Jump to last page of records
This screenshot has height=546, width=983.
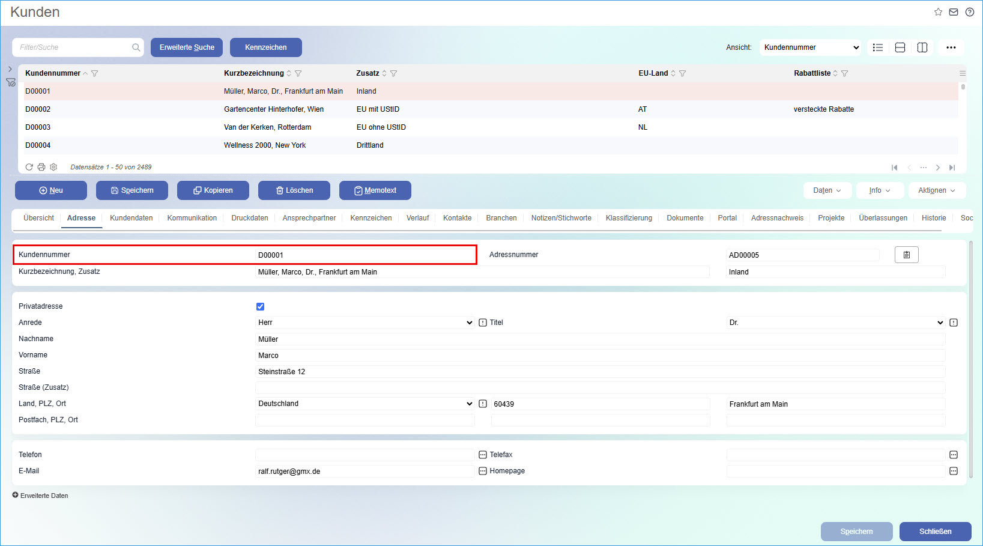[x=952, y=168]
